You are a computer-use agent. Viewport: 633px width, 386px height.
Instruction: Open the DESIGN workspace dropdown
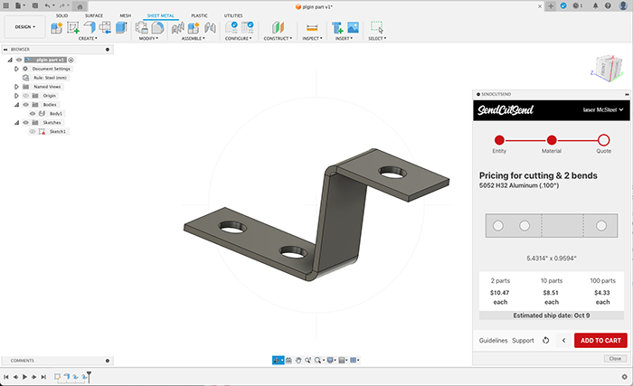[24, 27]
